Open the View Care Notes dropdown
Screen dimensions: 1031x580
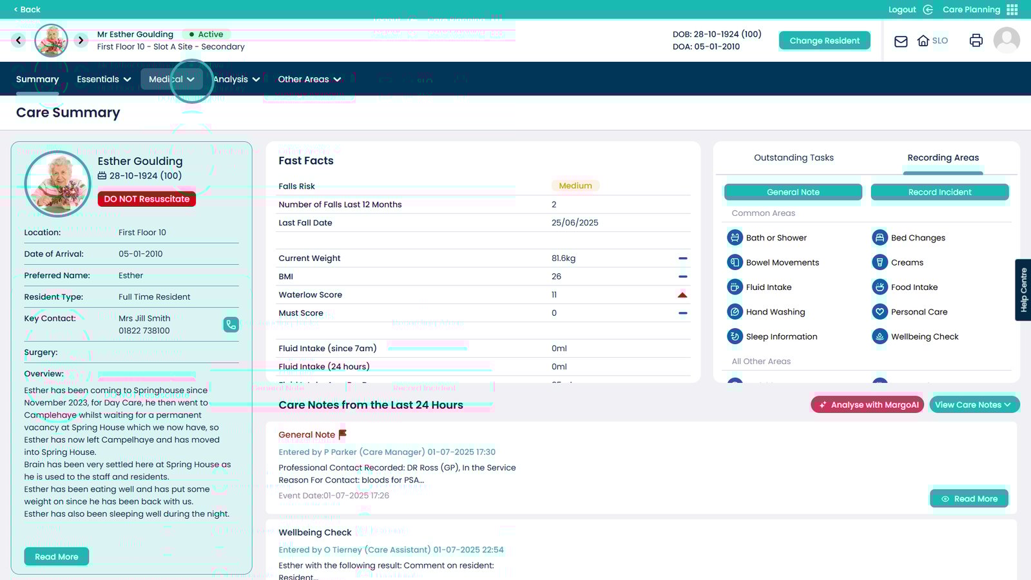tap(974, 405)
